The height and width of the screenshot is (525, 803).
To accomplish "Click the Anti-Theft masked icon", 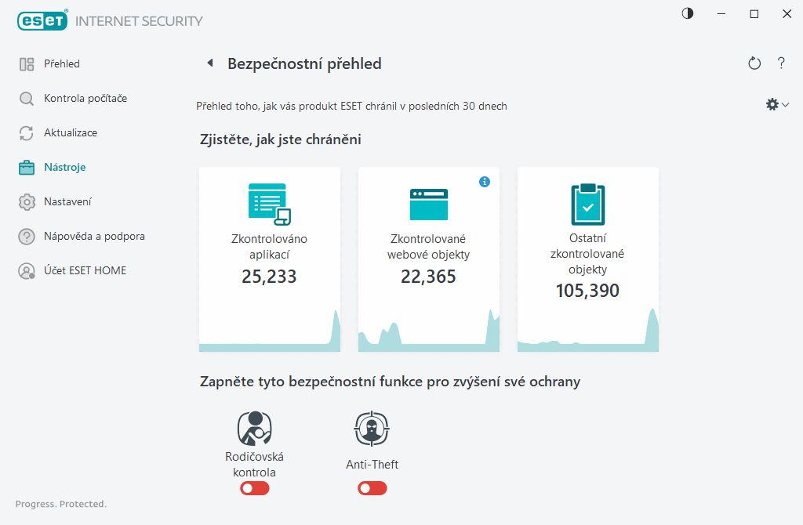I will point(372,429).
